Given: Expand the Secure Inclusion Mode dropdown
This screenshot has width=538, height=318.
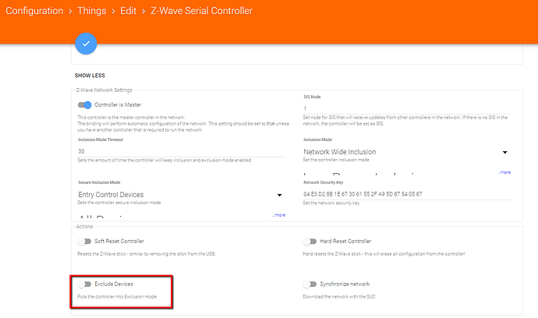Looking at the screenshot, I should point(179,195).
